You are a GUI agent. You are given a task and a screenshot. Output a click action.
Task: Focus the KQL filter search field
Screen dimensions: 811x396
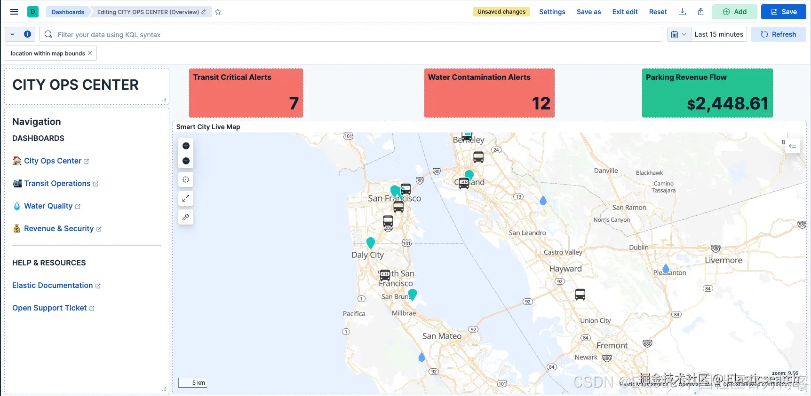coord(351,34)
